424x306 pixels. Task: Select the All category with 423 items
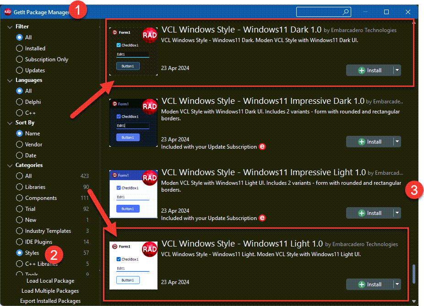point(19,176)
